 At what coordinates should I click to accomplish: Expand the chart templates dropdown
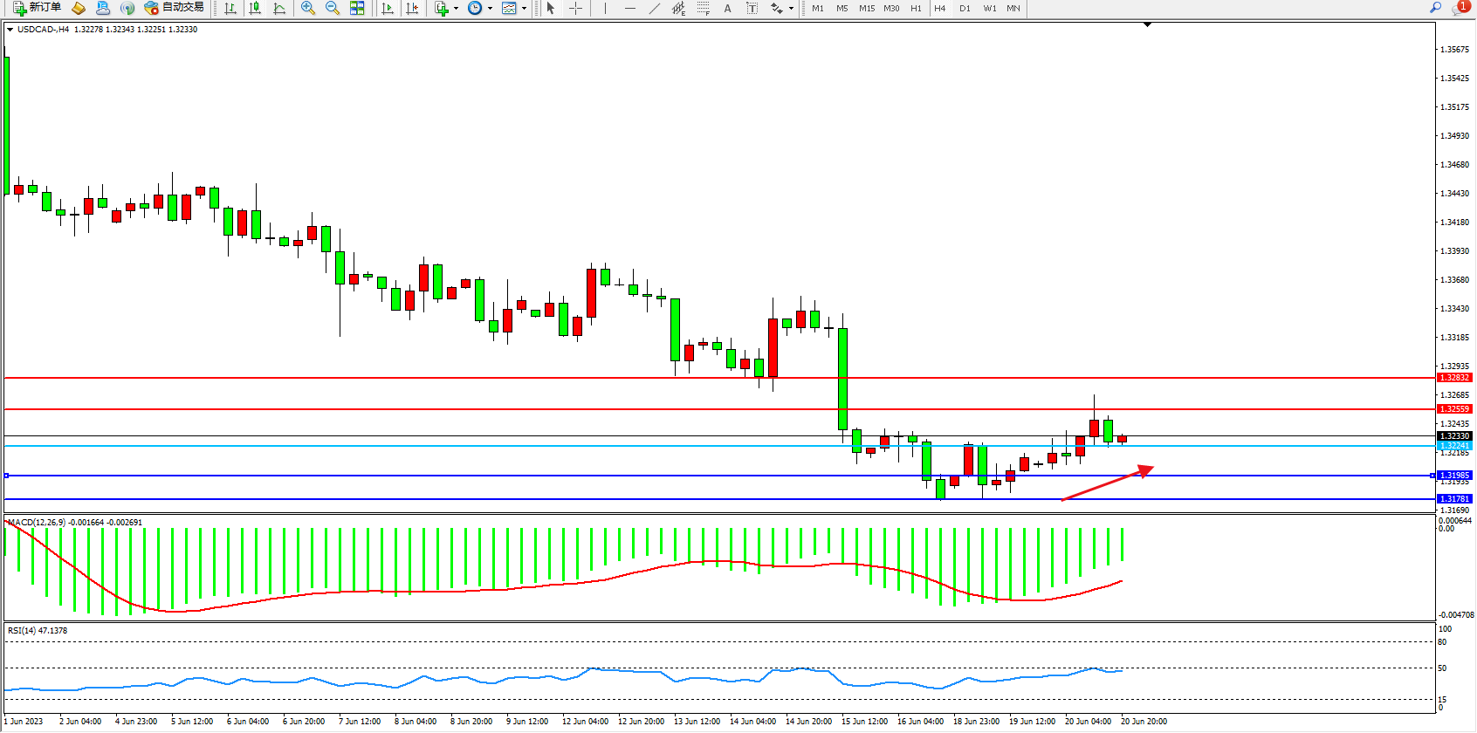(x=524, y=8)
